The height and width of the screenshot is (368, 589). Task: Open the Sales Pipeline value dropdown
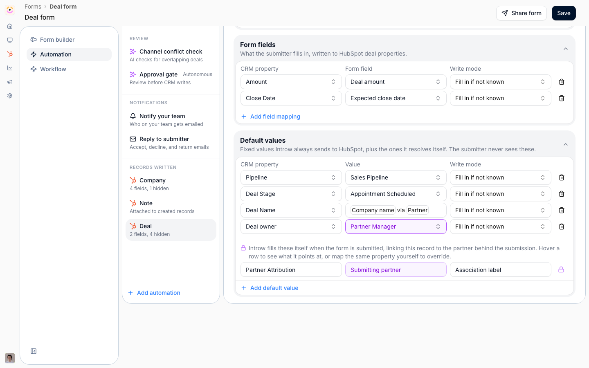coord(396,177)
